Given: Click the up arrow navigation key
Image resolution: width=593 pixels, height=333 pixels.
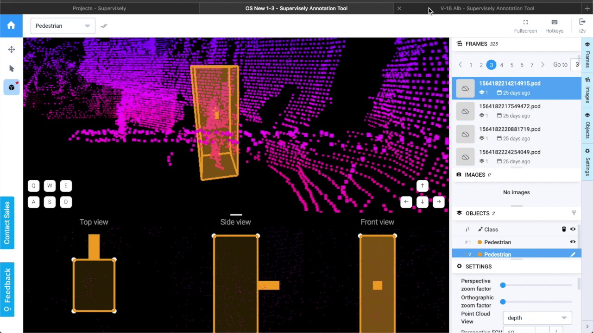Looking at the screenshot, I should point(422,186).
